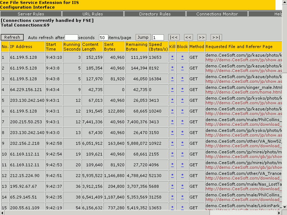Viewport: 287px width, 215px height.
Task: Go to first page with |<< button
Action: (174, 37)
